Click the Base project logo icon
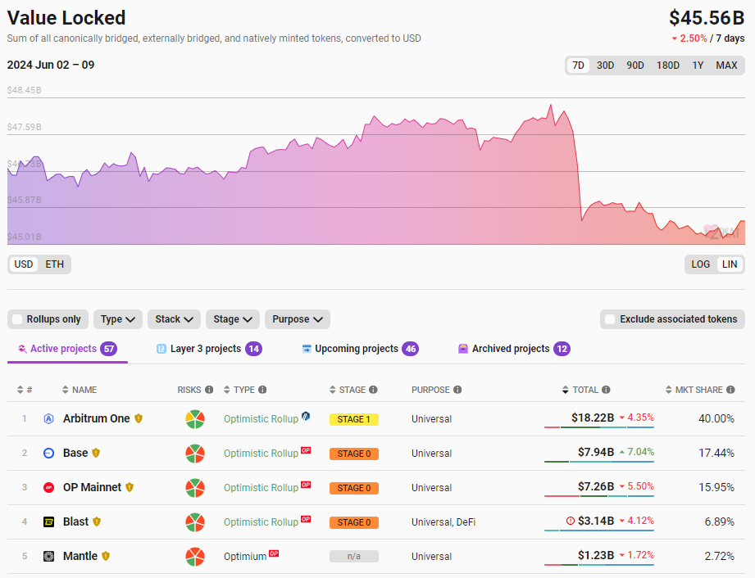The image size is (755, 578). point(48,453)
